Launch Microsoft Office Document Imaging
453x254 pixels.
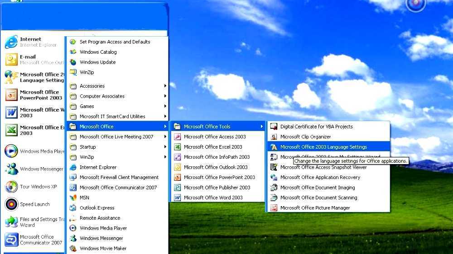(329, 188)
